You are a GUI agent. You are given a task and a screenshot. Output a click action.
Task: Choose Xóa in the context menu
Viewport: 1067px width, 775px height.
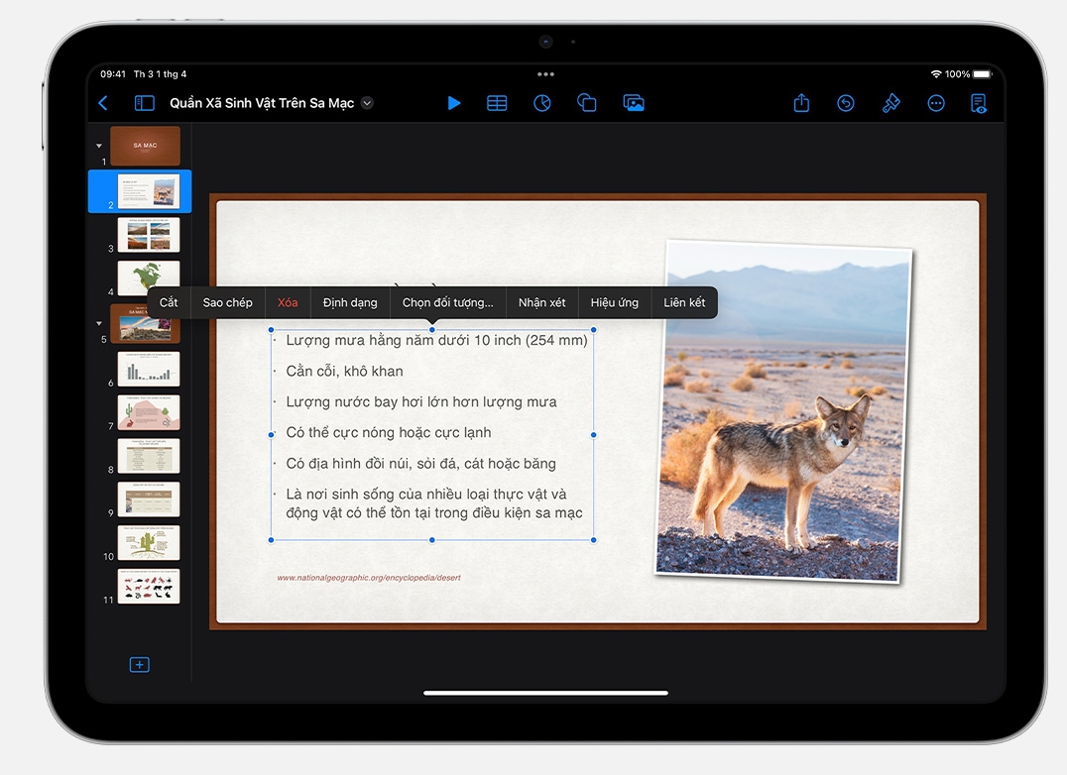(288, 302)
